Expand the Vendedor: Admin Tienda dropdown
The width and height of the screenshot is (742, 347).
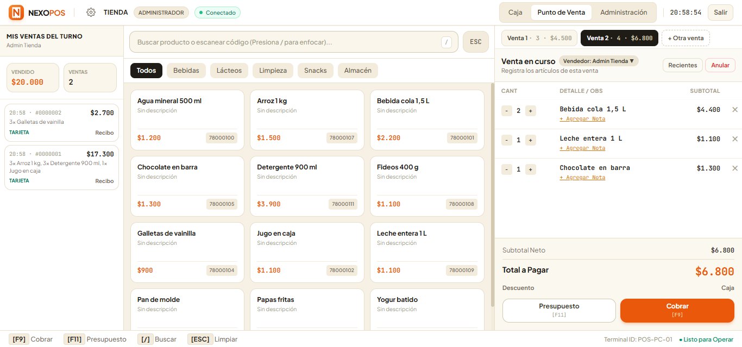pyautogui.click(x=599, y=61)
